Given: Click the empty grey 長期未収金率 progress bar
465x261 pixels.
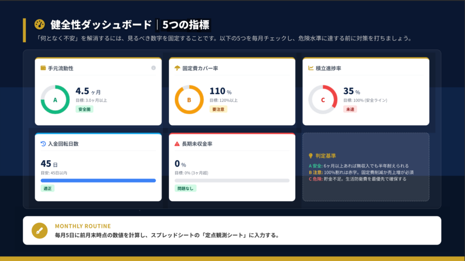Looking at the screenshot, I should pyautogui.click(x=232, y=181).
